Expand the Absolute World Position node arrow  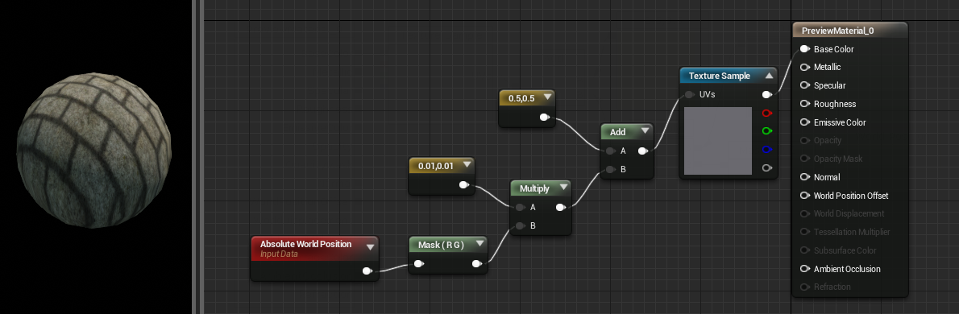[370, 247]
